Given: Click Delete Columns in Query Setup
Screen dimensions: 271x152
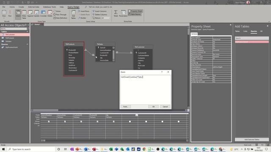Looking at the screenshot, I should tap(100, 15).
